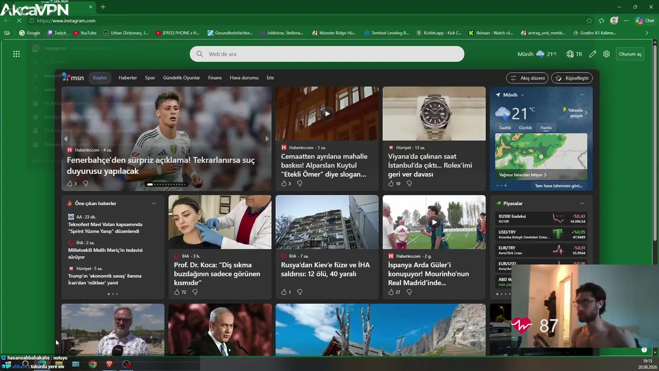The width and height of the screenshot is (659, 371).
Task: Open the Twitch bookmark
Action: [x=57, y=33]
